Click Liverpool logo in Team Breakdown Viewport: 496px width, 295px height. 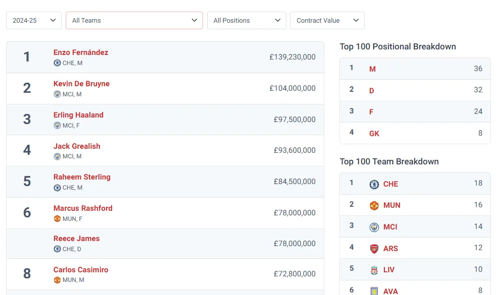tap(374, 270)
